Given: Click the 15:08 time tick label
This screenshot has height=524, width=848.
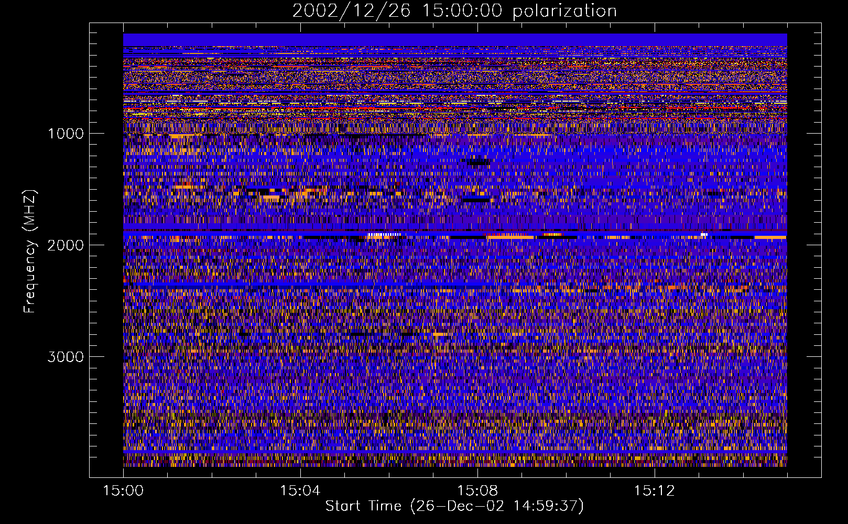Looking at the screenshot, I should pos(477,491).
